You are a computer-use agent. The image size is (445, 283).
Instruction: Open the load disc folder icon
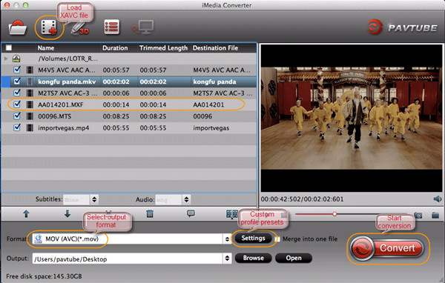[x=18, y=27]
